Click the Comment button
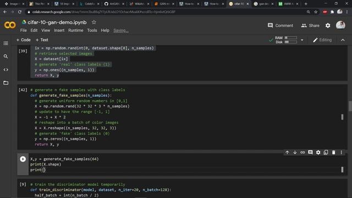 [x=280, y=26]
